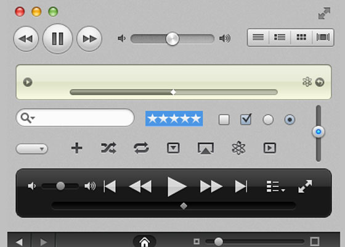
Task: Click dark player volume slider knob
Action: [x=60, y=186]
